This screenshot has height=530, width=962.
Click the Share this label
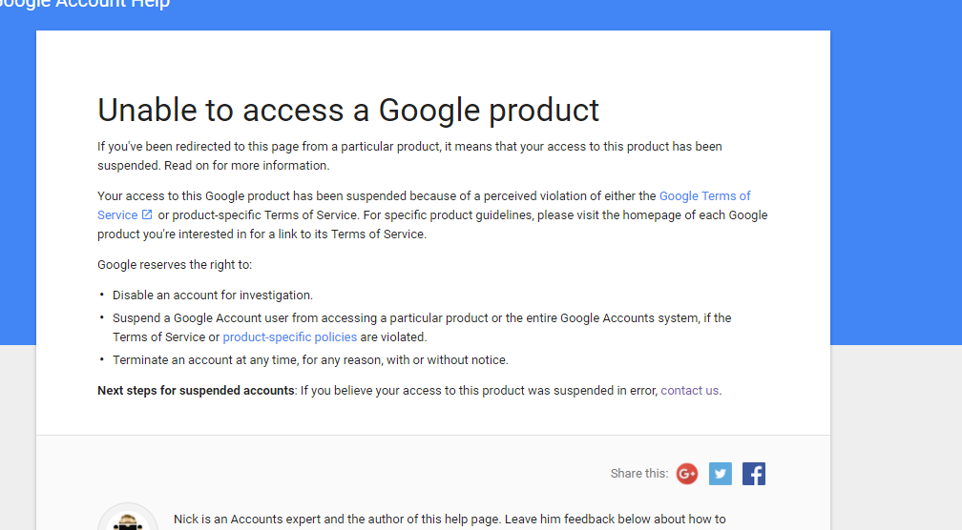(x=639, y=474)
